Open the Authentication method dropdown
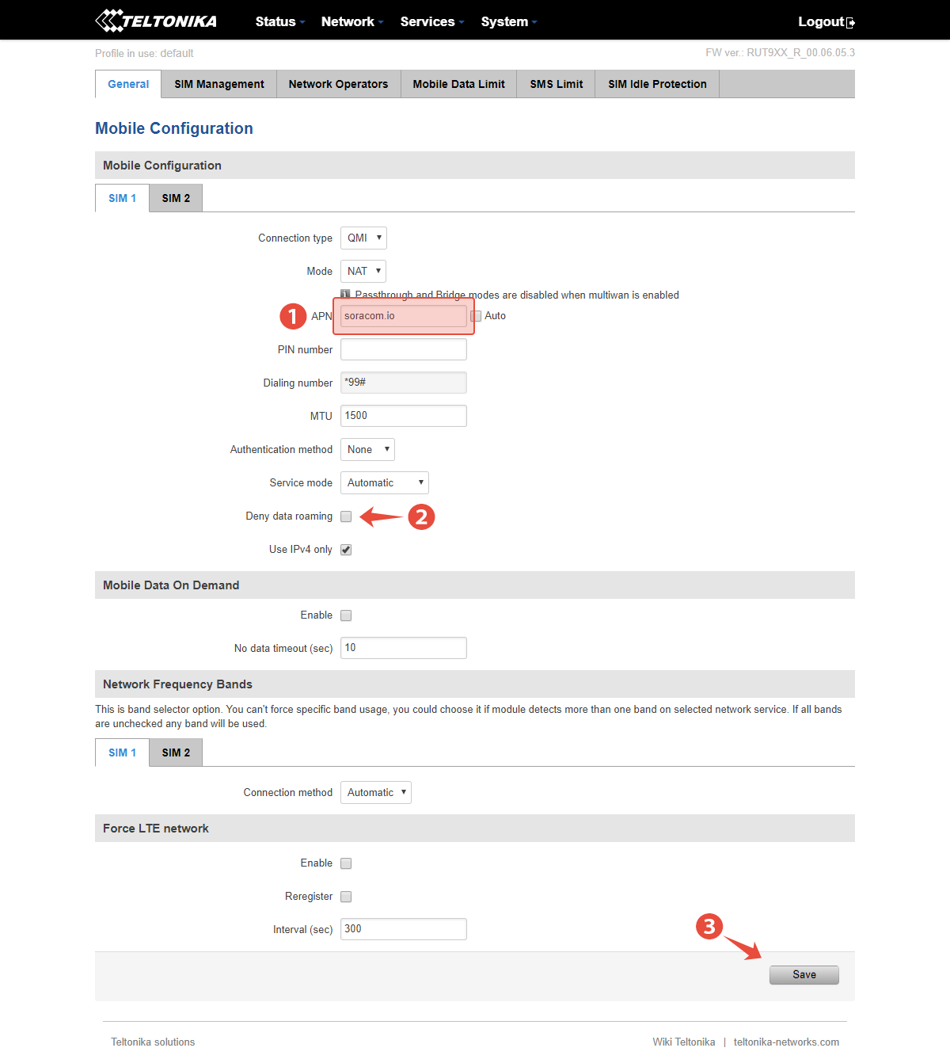Screen dimensions: 950x1063 [367, 449]
